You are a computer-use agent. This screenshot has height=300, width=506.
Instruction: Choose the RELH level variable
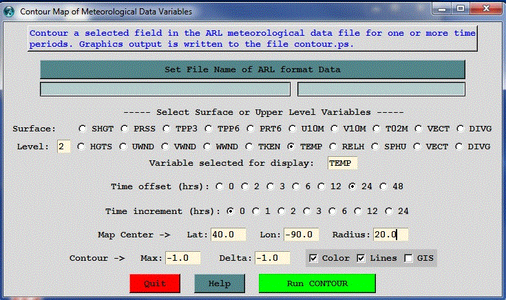tap(334, 146)
